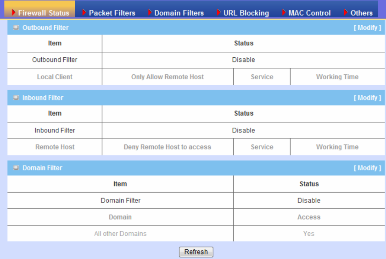
Task: Click the Refresh button
Action: pyautogui.click(x=196, y=252)
